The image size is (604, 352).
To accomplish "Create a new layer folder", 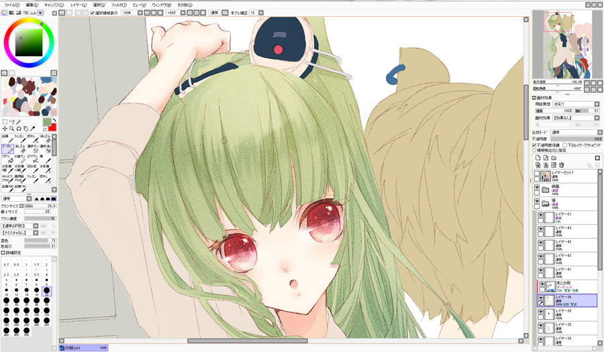I will click(x=554, y=158).
